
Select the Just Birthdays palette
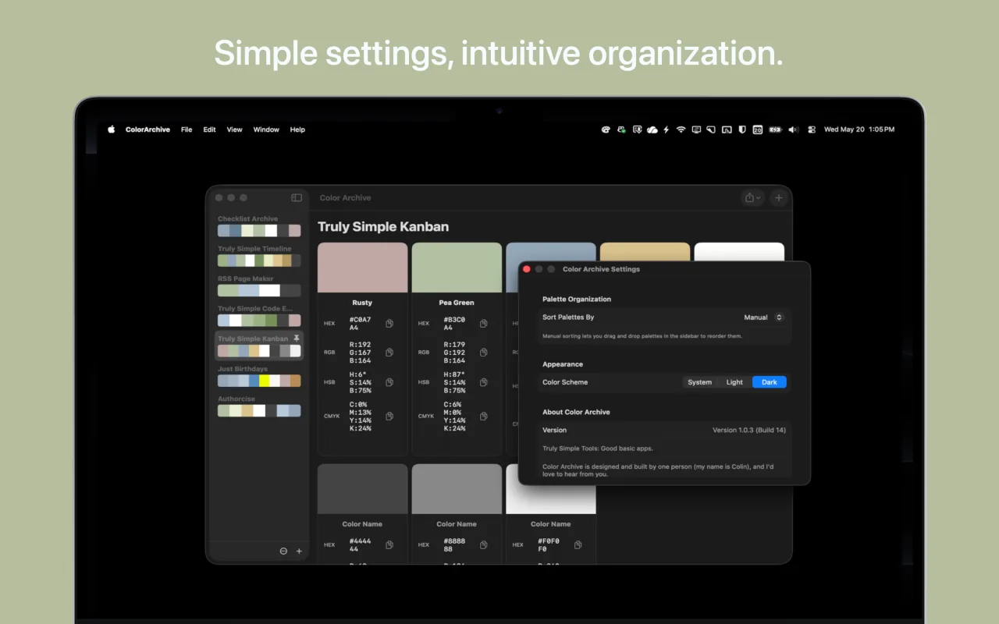point(259,375)
